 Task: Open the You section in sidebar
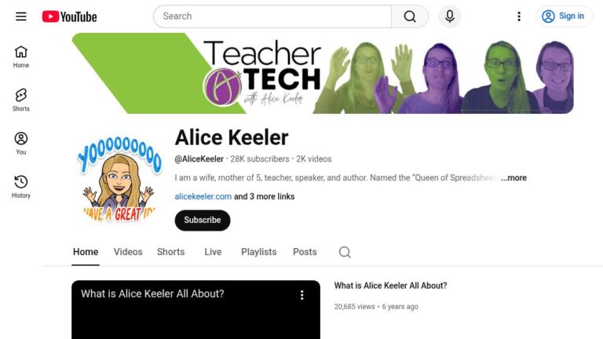(x=21, y=144)
